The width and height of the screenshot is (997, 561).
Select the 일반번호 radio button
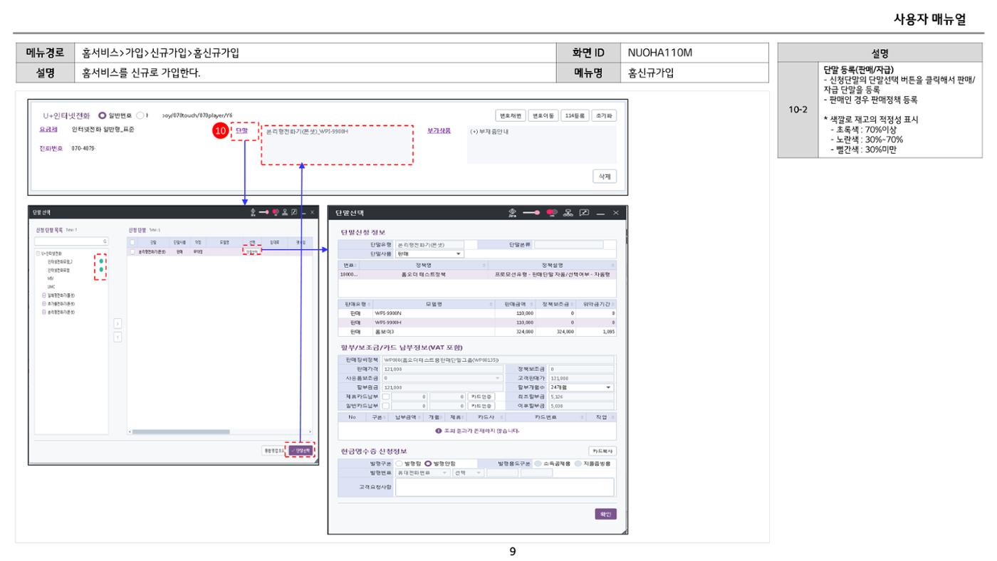pos(103,115)
